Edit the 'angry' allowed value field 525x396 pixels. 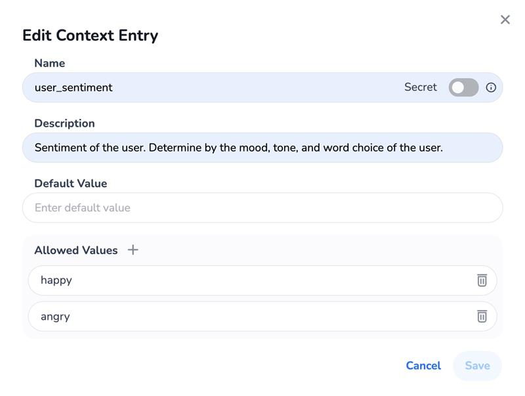pyautogui.click(x=249, y=317)
